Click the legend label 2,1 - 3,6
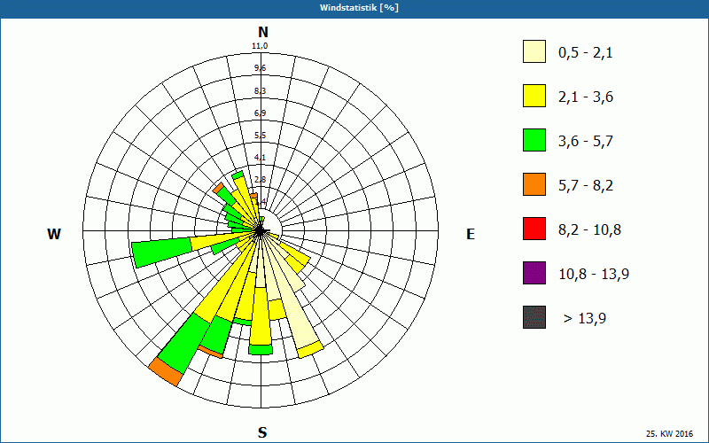The image size is (709, 443). [586, 97]
